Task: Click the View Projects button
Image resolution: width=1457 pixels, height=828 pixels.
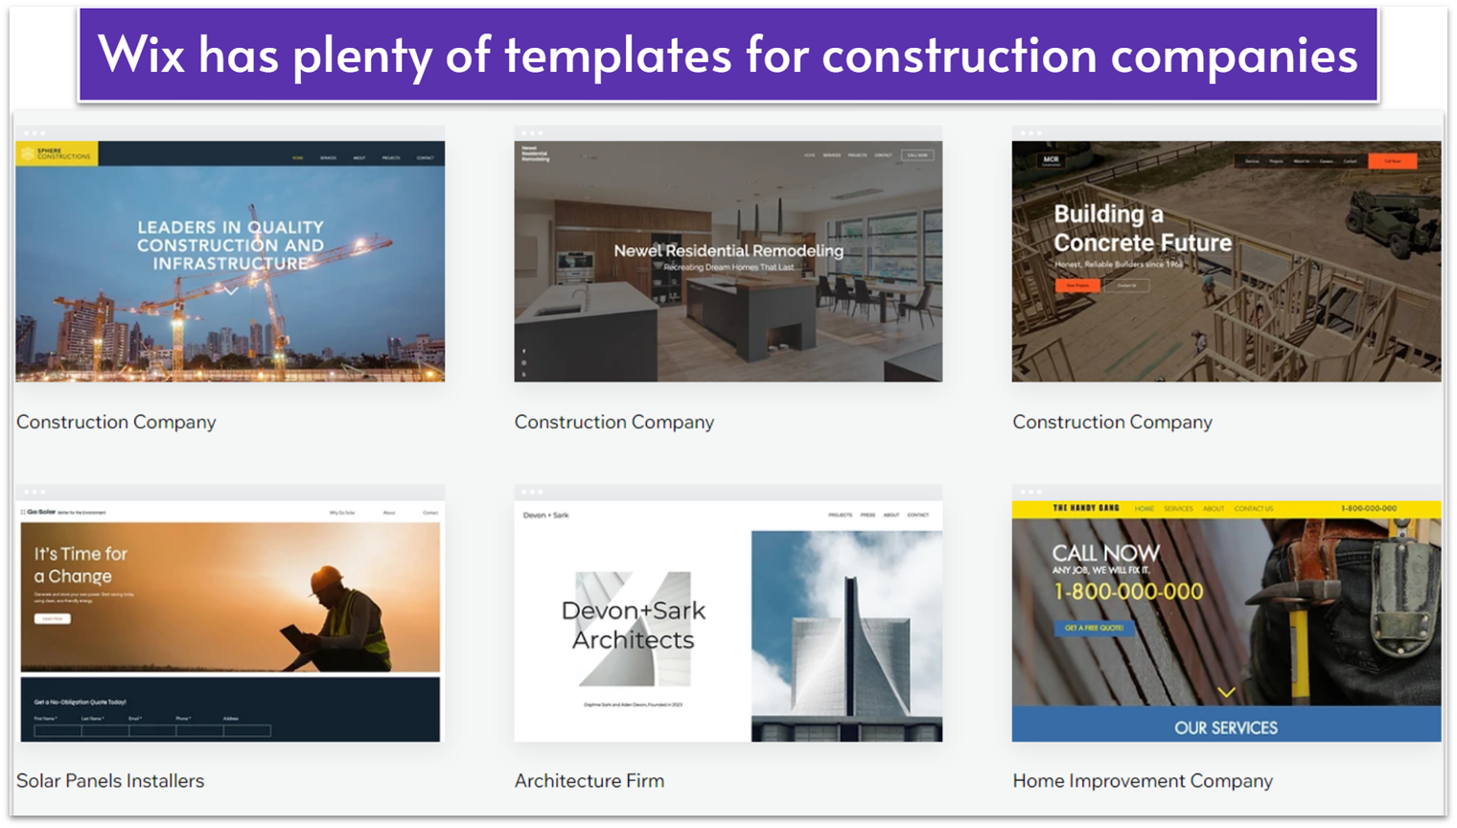Action: click(x=1077, y=286)
